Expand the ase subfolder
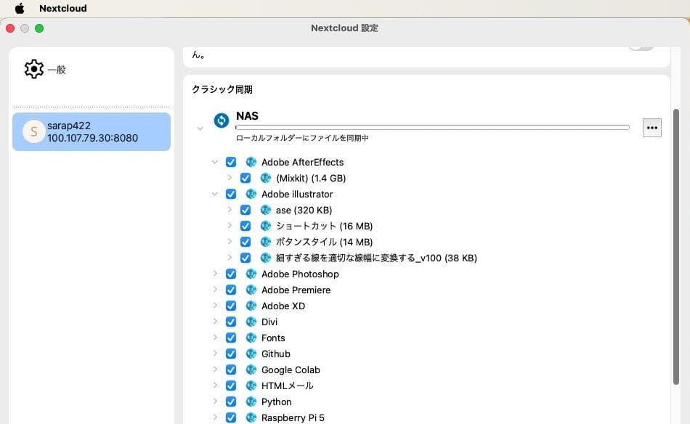Screen dimensions: 690x424 [230, 210]
